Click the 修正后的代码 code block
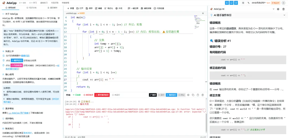This screenshot has height=138, width=288. (248, 76)
